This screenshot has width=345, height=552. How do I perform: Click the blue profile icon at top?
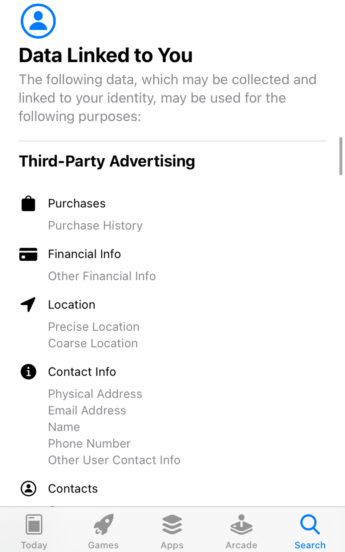point(38,21)
